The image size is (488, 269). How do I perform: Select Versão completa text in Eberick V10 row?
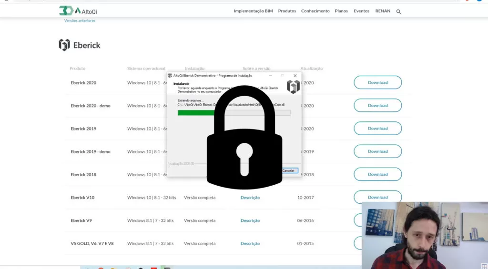pyautogui.click(x=200, y=198)
